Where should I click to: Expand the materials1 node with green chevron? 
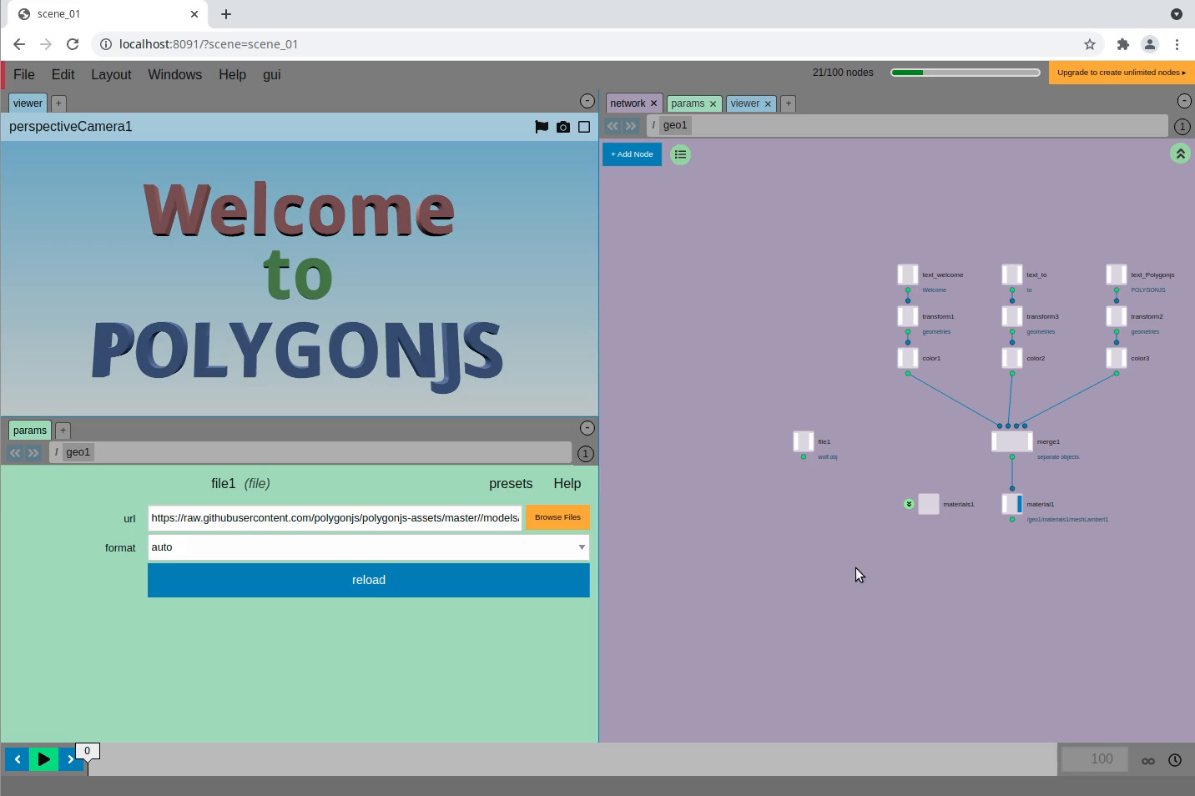pos(909,504)
